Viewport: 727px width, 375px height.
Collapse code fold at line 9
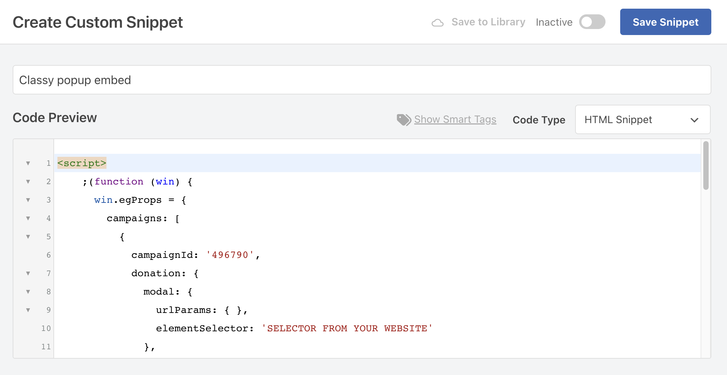[28, 310]
